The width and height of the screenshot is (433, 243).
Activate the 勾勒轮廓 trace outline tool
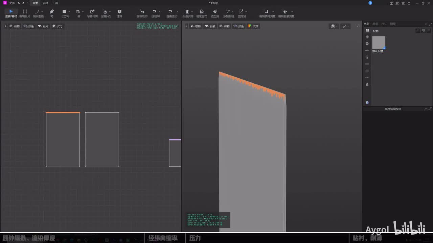(x=92, y=13)
